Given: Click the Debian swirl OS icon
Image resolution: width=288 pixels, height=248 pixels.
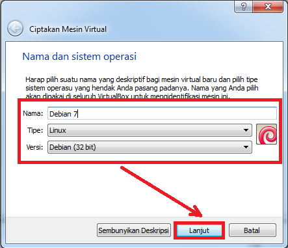Looking at the screenshot, I should 267,134.
